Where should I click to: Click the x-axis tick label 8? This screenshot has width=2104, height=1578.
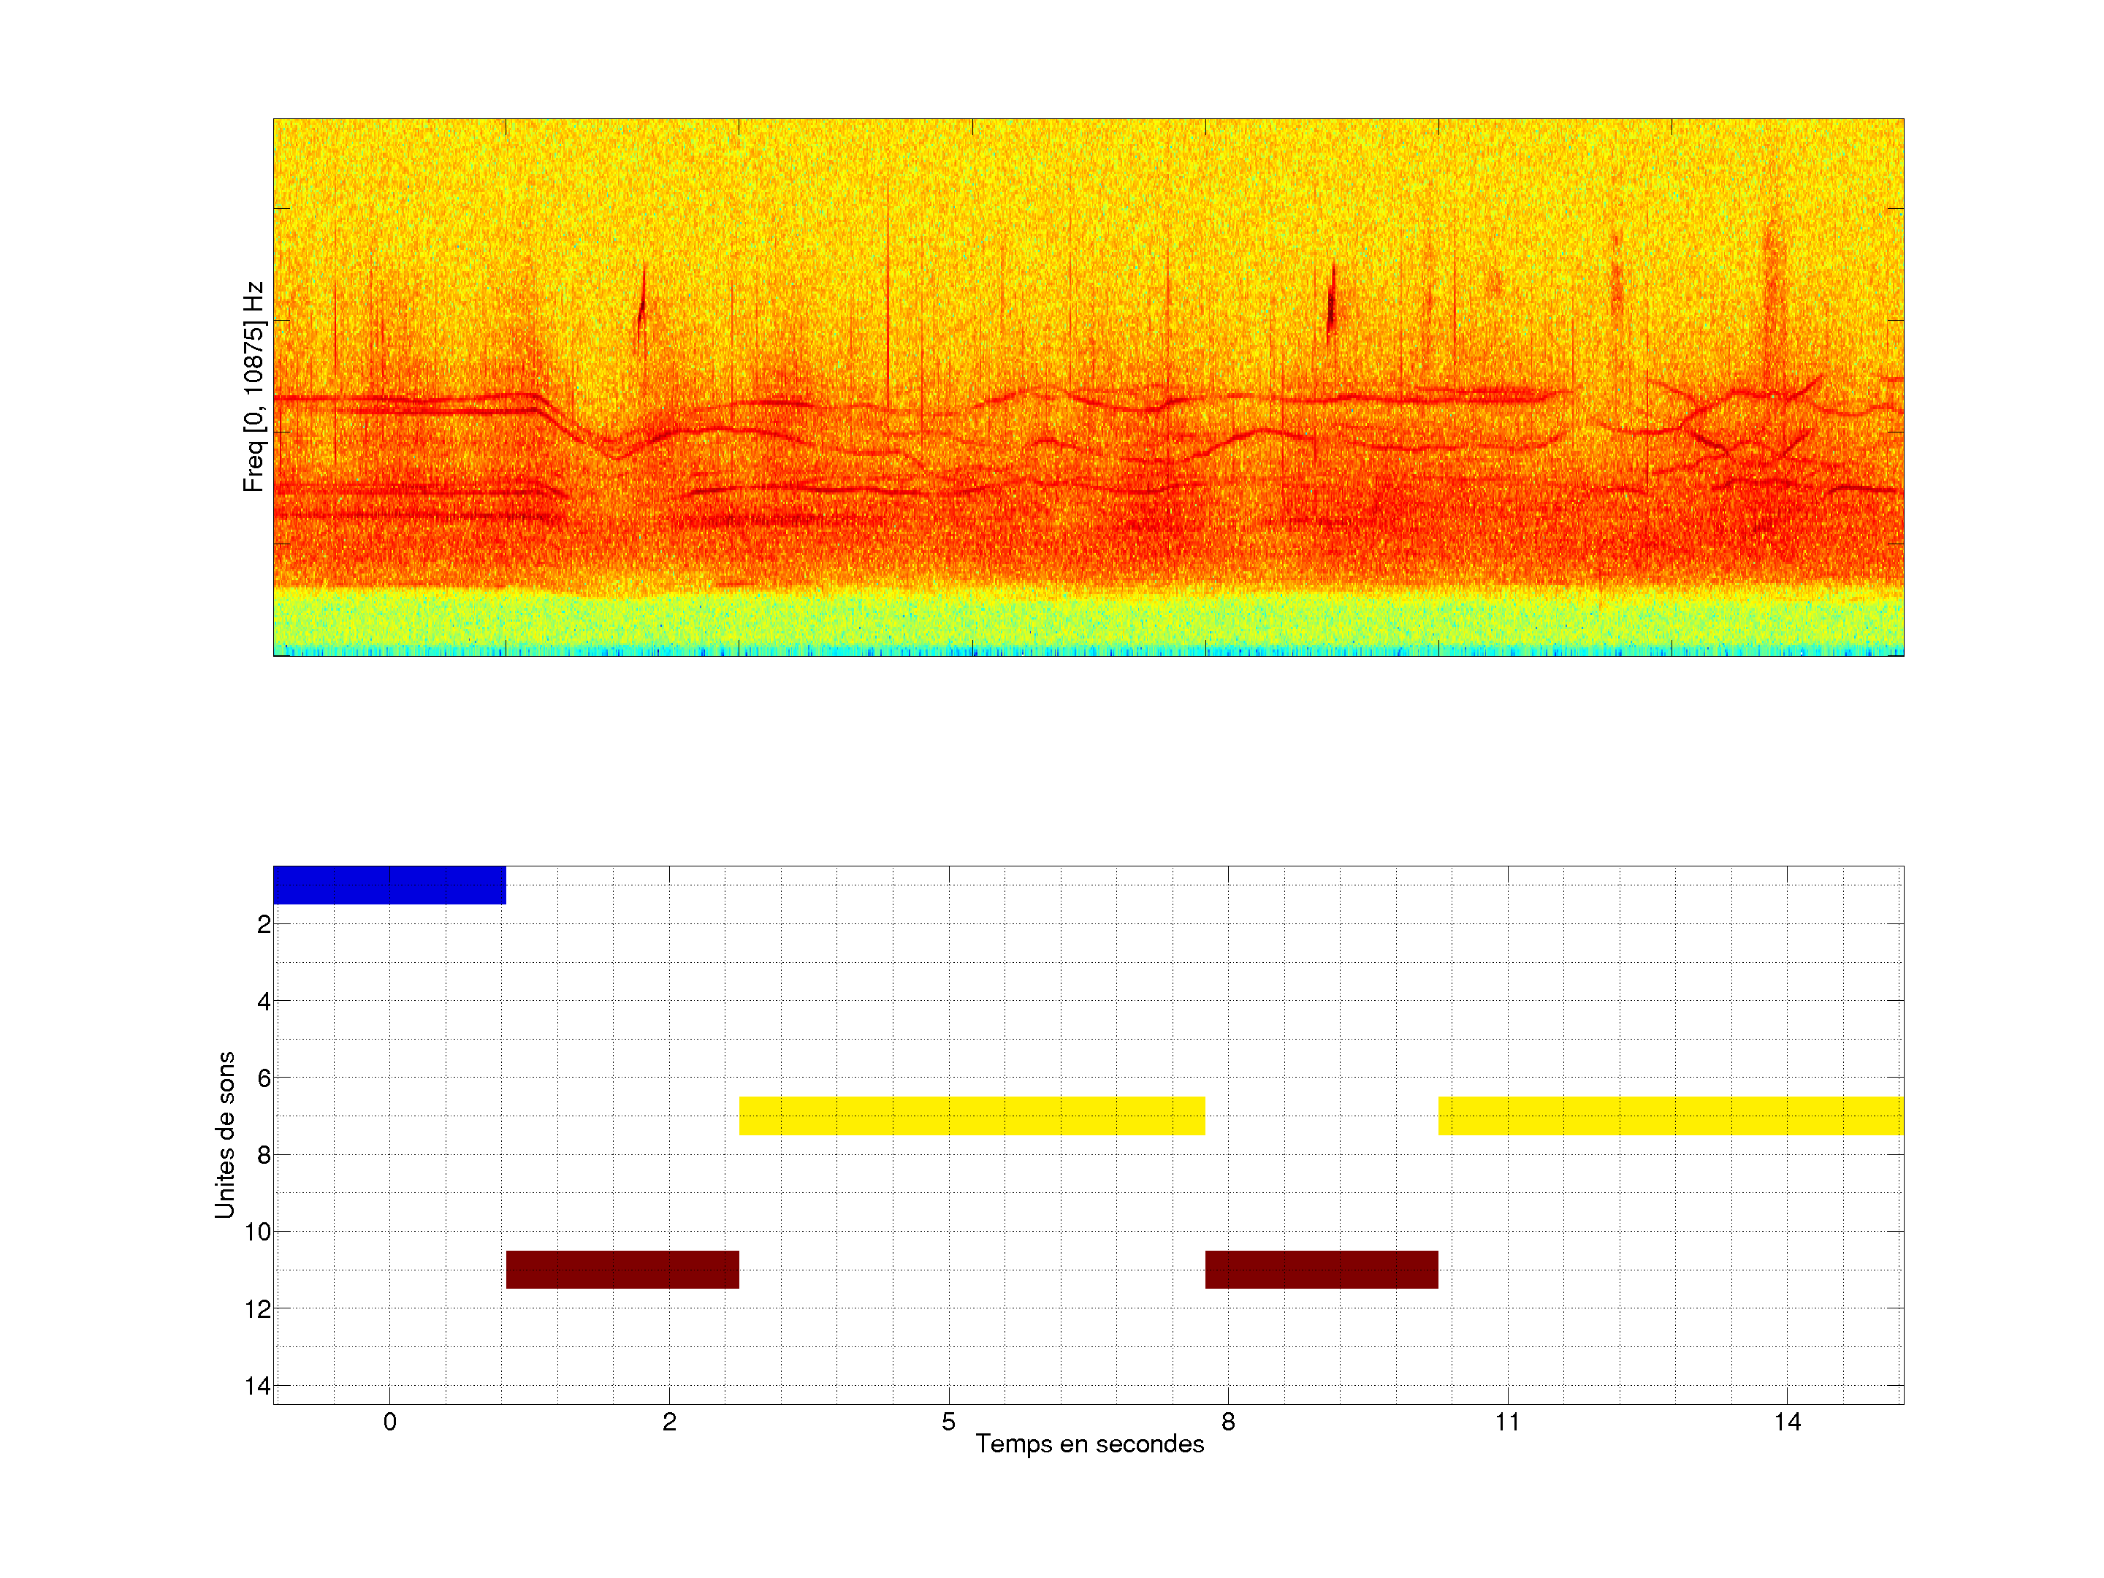(x=1228, y=1422)
